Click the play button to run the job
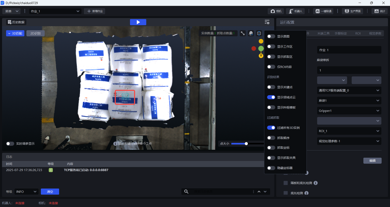Viewport: 390px width, 207px height. tap(138, 22)
